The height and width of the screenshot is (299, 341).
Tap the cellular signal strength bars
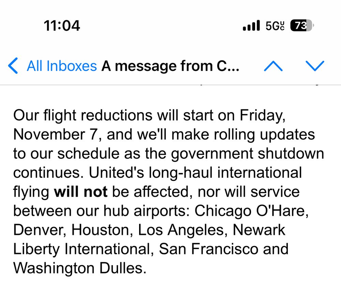(x=252, y=26)
